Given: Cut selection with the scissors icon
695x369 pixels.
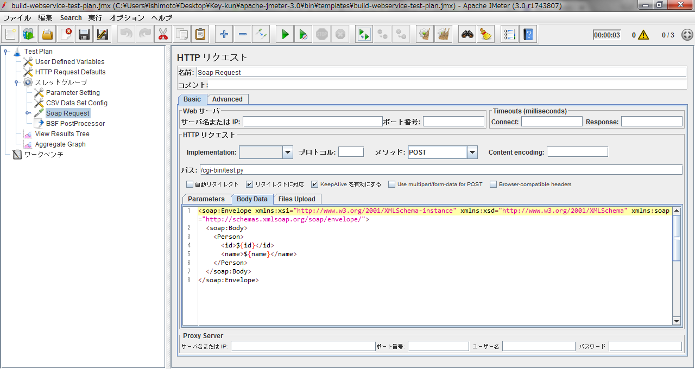Looking at the screenshot, I should [x=163, y=34].
